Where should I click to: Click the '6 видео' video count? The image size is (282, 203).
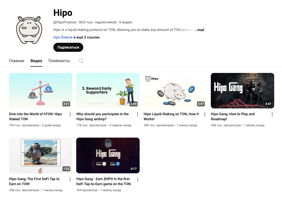pyautogui.click(x=126, y=22)
